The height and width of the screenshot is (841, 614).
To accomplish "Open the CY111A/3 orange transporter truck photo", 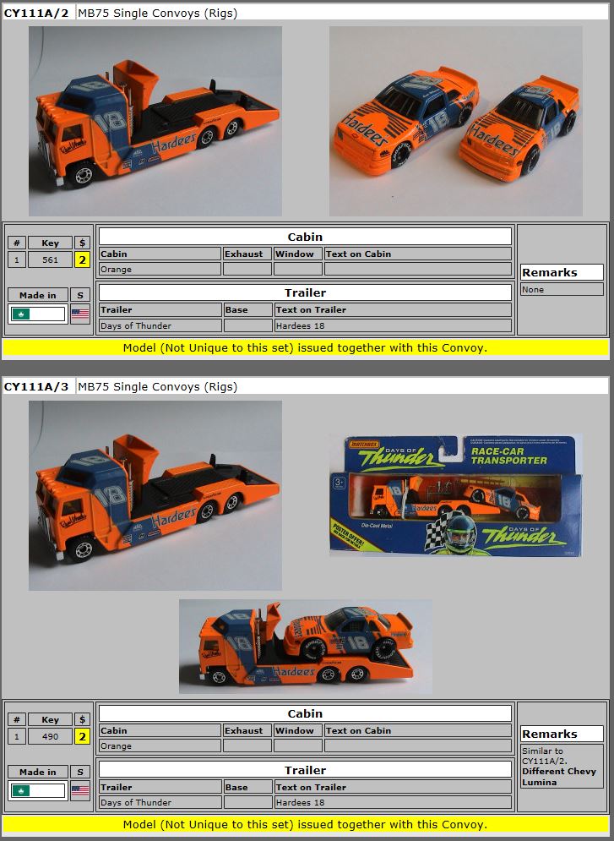I will pos(155,495).
